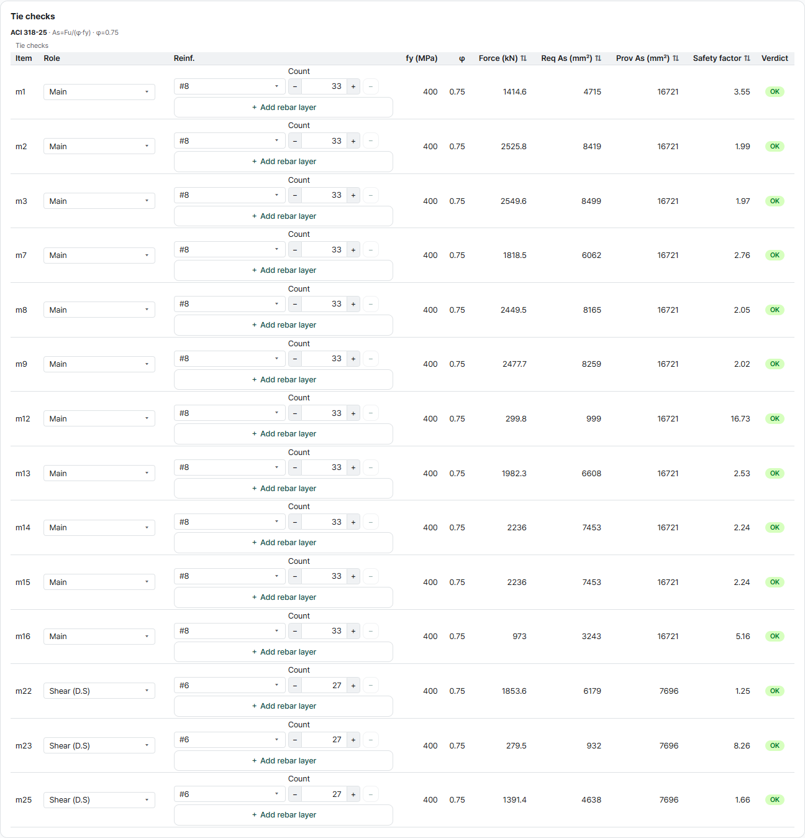Decrease rebar count for row m25
This screenshot has width=805, height=838.
point(295,794)
